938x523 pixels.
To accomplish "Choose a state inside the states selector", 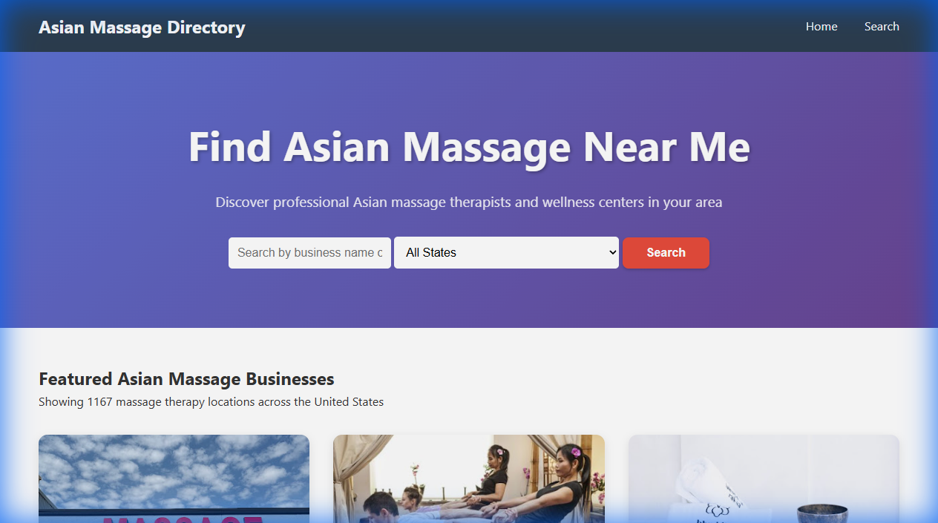I will point(505,252).
